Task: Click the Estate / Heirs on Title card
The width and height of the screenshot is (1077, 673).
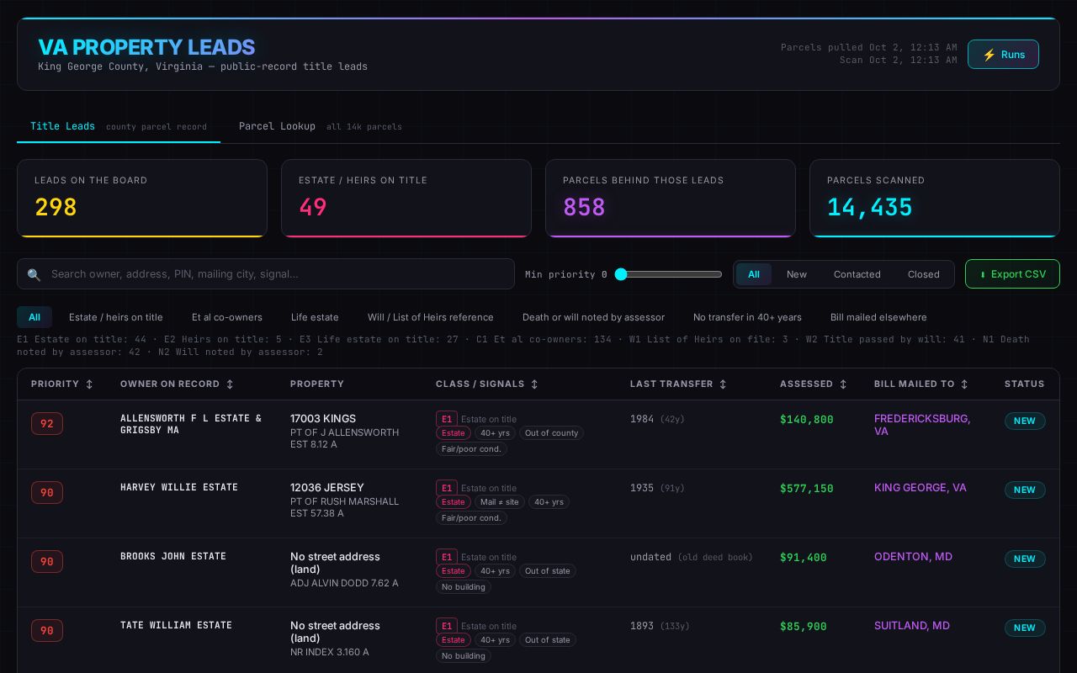Action: tap(406, 199)
